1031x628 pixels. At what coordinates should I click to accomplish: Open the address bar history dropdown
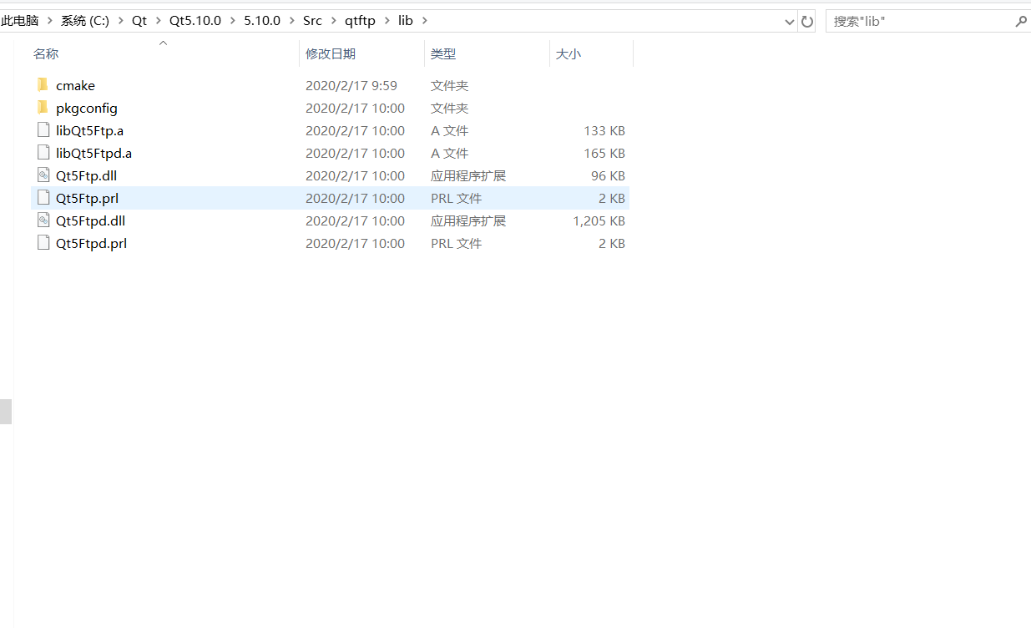coord(788,20)
